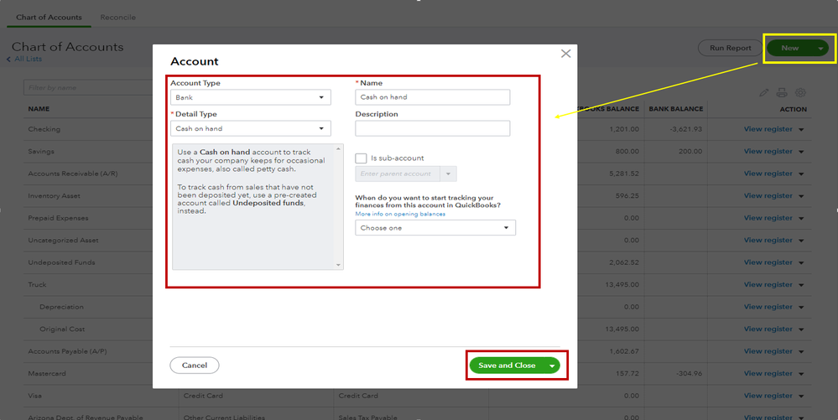Viewport: 838px width, 420px height.
Task: Click the printer icon above table
Action: (x=782, y=92)
